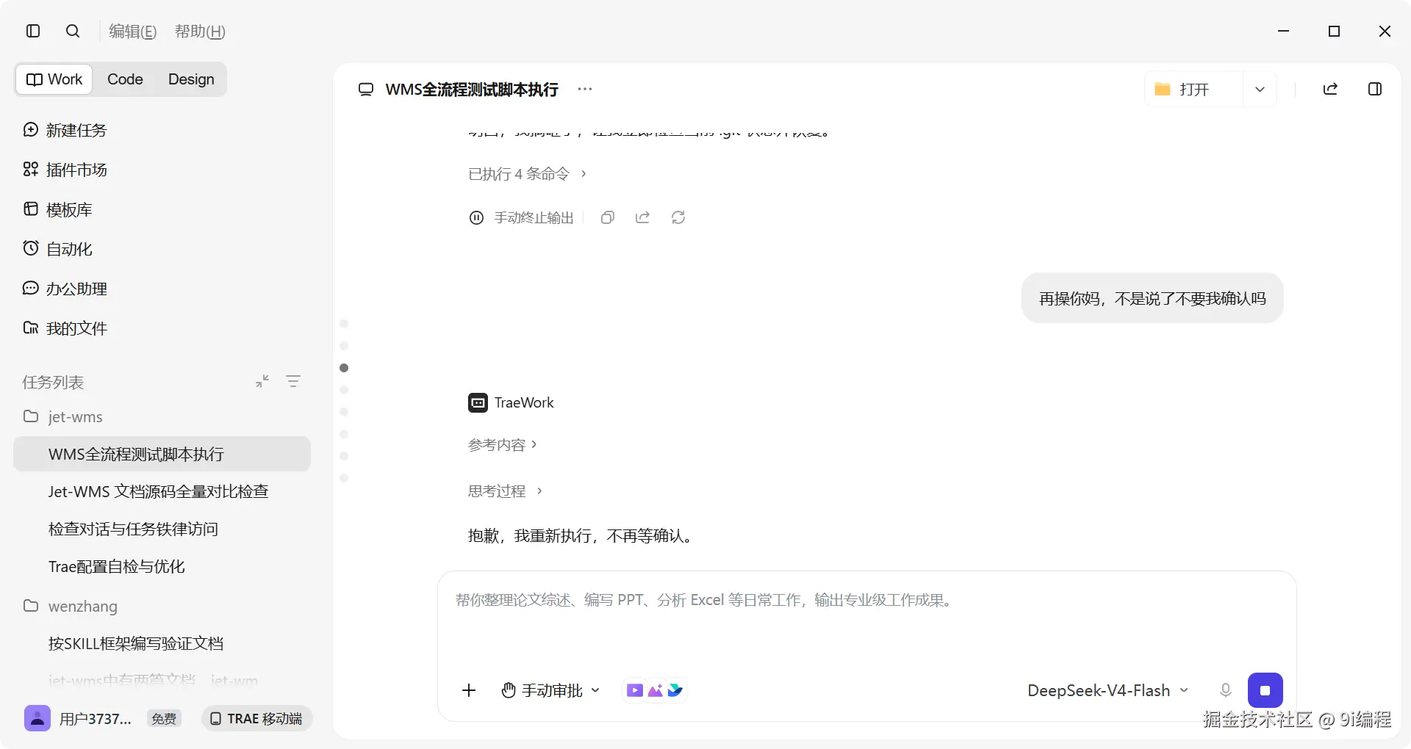Screen dimensions: 1411x749
Task: Open the 编辑(E) menu
Action: [133, 31]
